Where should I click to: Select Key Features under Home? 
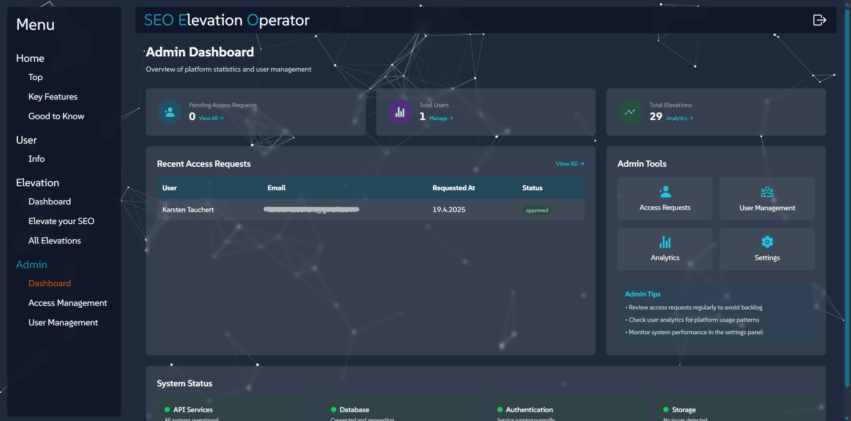tap(53, 96)
